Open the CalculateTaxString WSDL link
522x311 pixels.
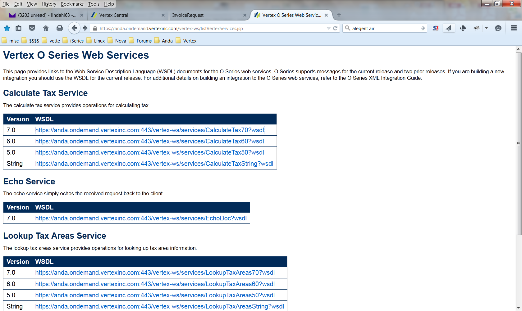154,164
